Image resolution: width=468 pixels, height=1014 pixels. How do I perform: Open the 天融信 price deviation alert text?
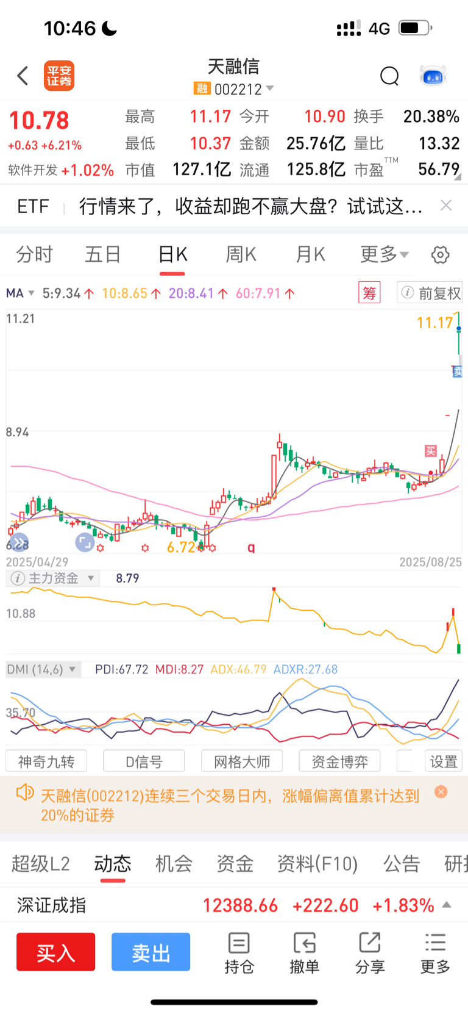(x=230, y=805)
